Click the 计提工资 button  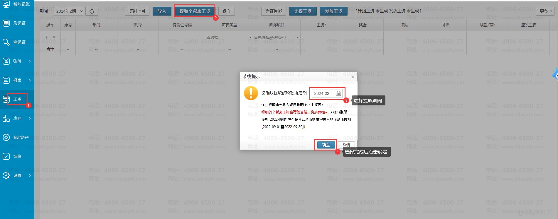point(303,11)
